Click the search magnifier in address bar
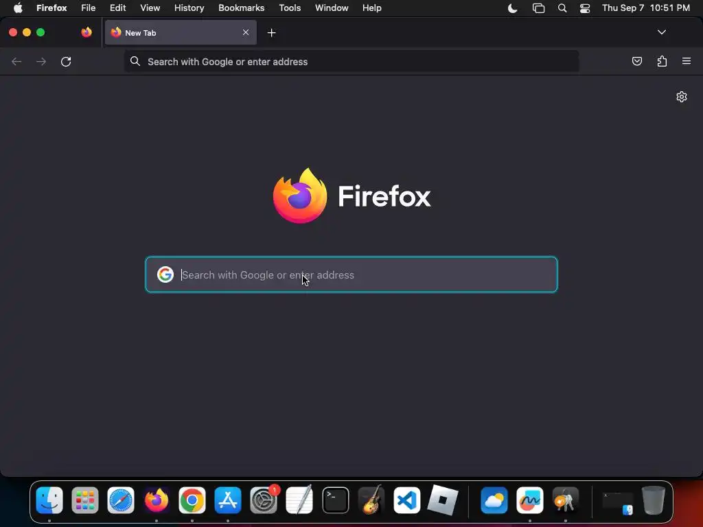703x527 pixels. [135, 61]
